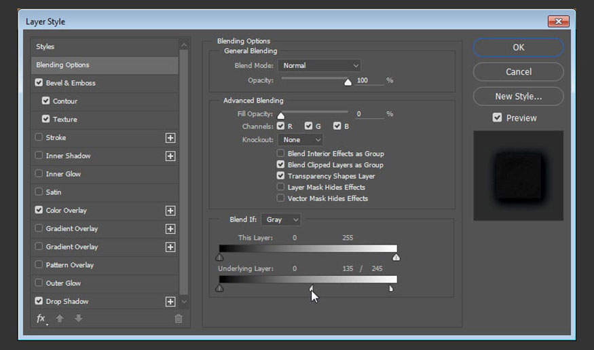Click the New Style... button

point(518,97)
